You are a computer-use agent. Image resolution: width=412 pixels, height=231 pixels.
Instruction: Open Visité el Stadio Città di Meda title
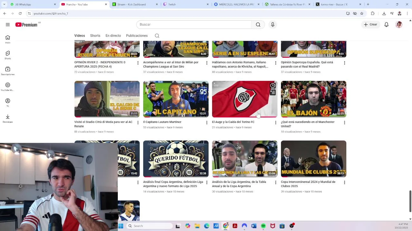click(103, 124)
